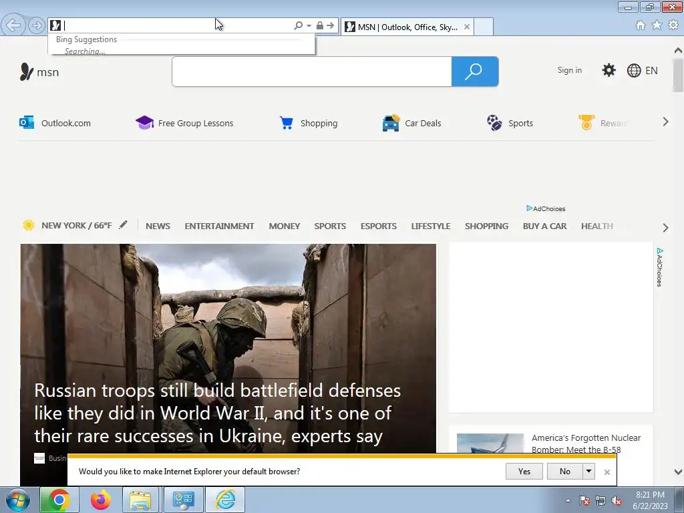
Task: Click No on default browser prompt
Action: 565,471
